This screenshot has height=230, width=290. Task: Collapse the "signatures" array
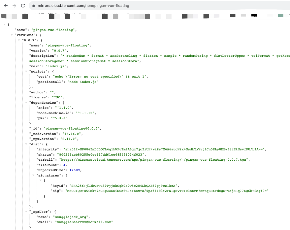click(33, 175)
